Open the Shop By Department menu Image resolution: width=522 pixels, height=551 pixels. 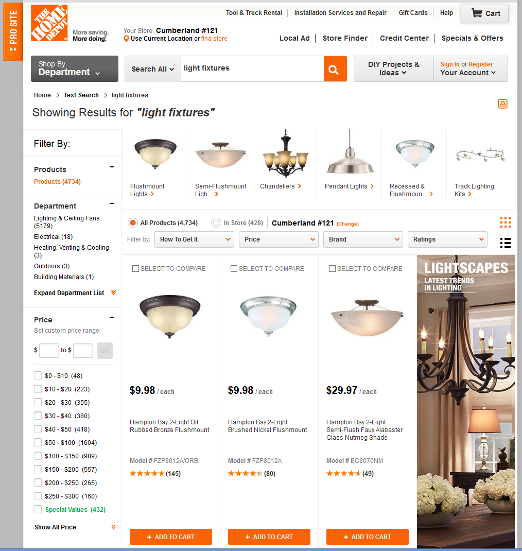75,69
